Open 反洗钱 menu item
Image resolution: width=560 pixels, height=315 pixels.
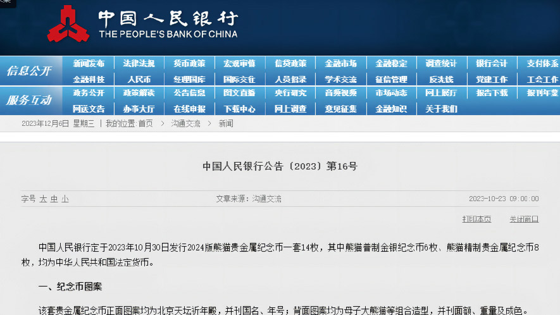click(x=441, y=79)
